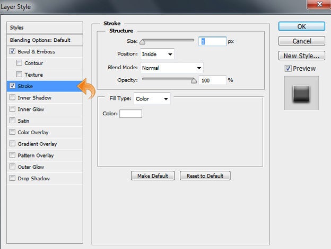Screen dimensions: 331x249
Task: Select the Gradient Overlay label
Action: click(37, 144)
